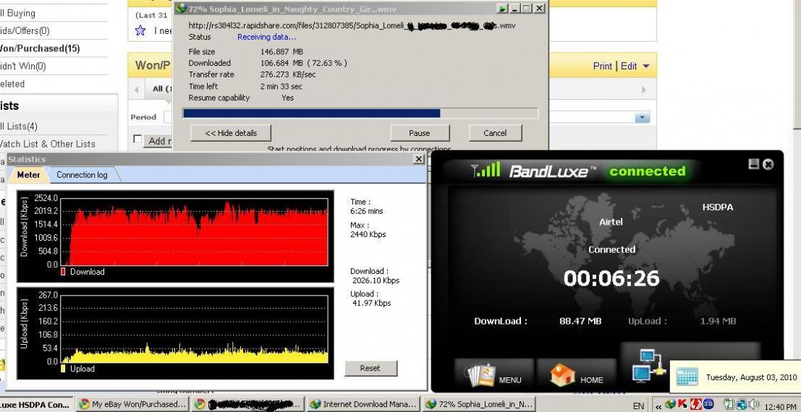Click the red lightning bolt tray icon
The height and width of the screenshot is (412, 801).
pos(696,404)
